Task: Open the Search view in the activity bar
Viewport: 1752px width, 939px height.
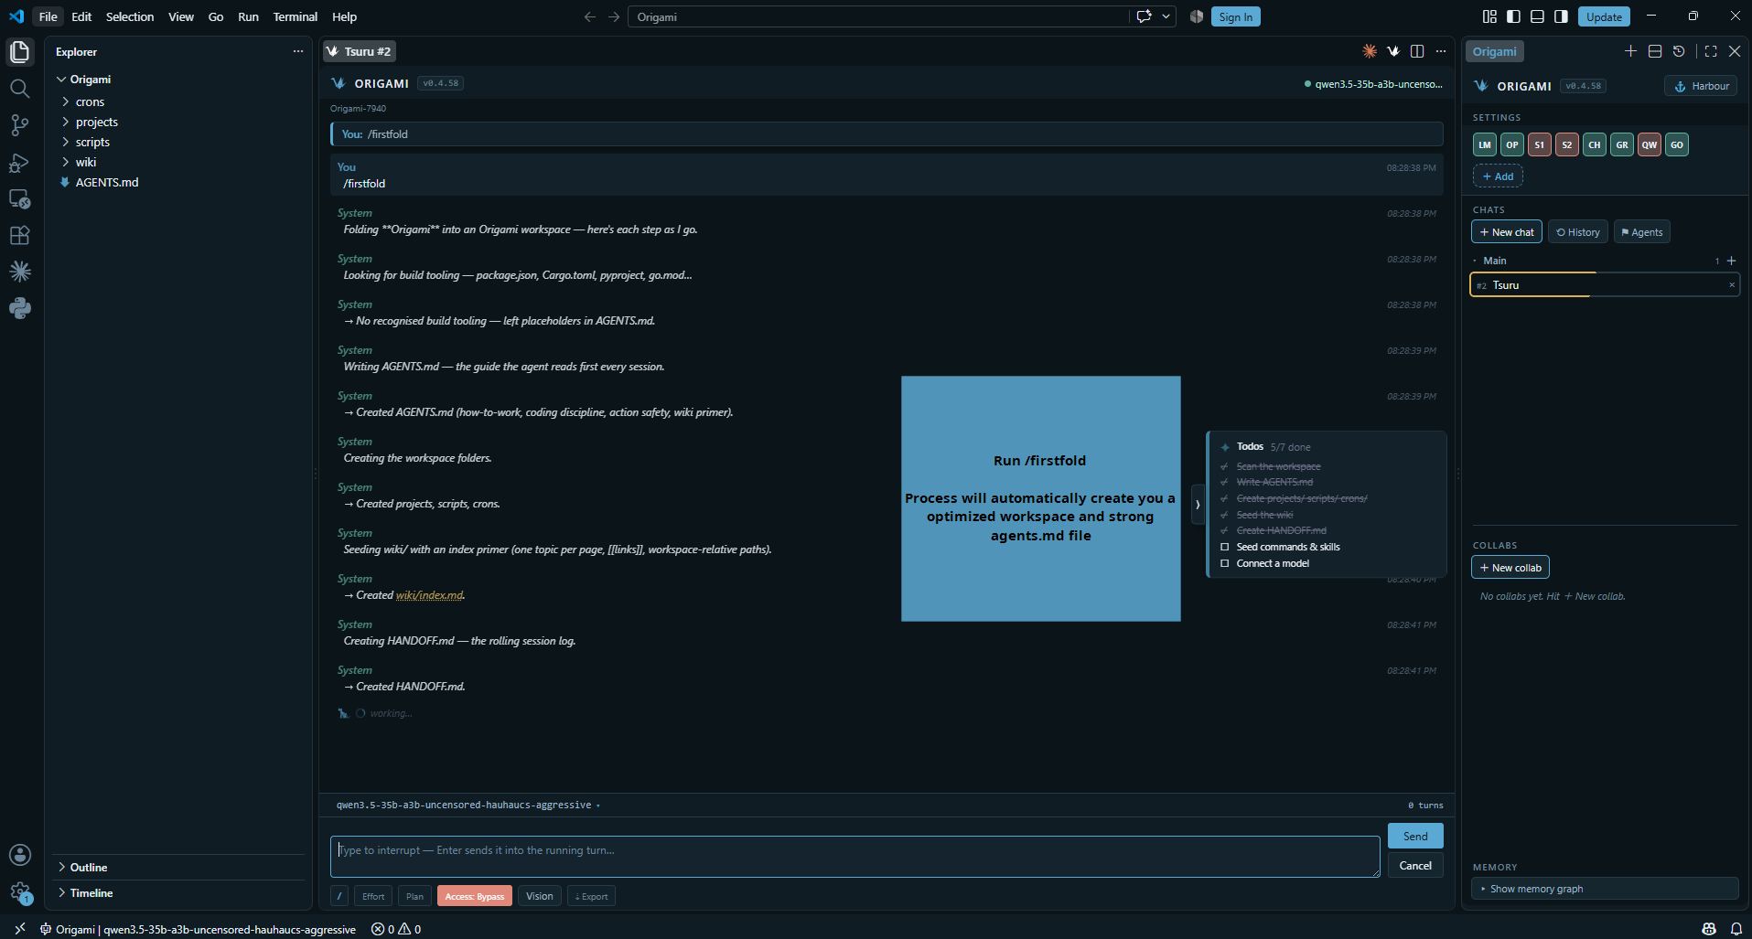Action: coord(19,89)
